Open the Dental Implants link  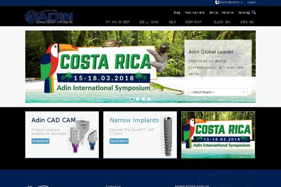[x=222, y=13]
